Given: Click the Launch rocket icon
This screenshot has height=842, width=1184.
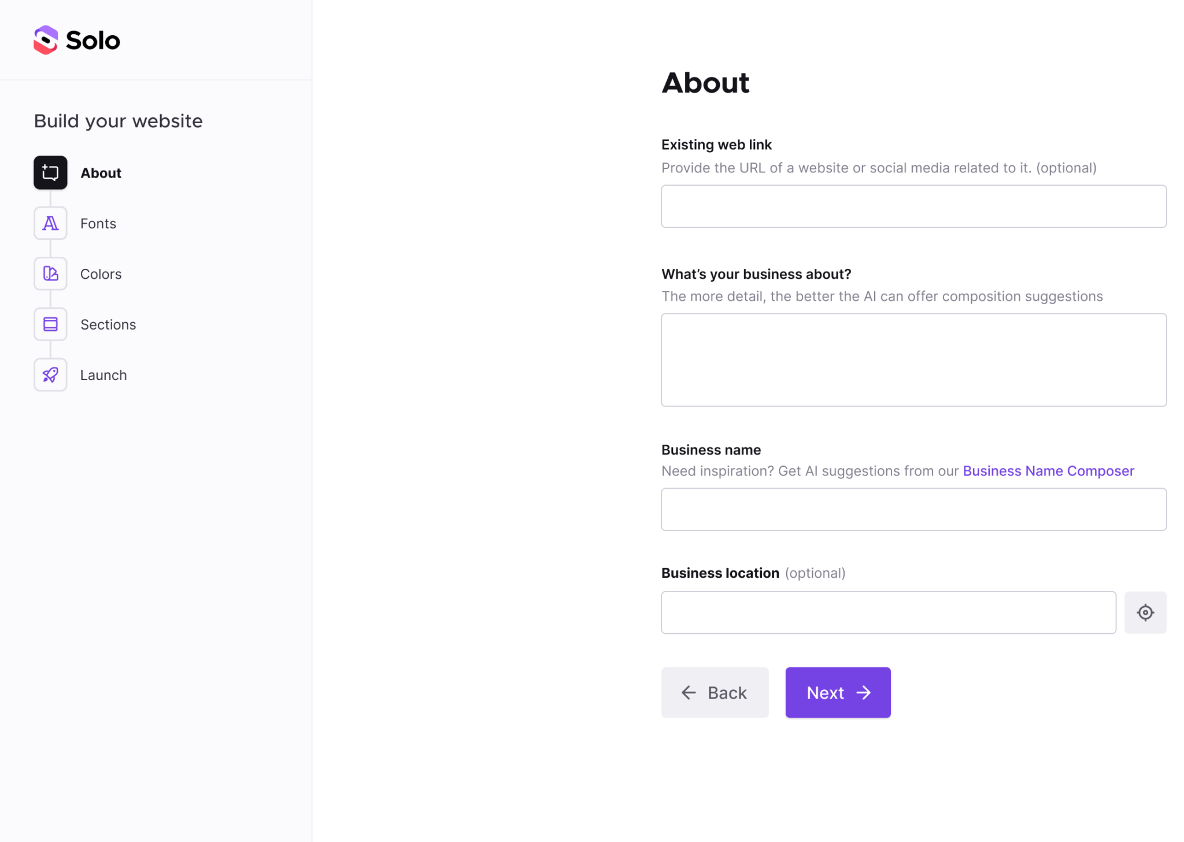Looking at the screenshot, I should point(50,375).
